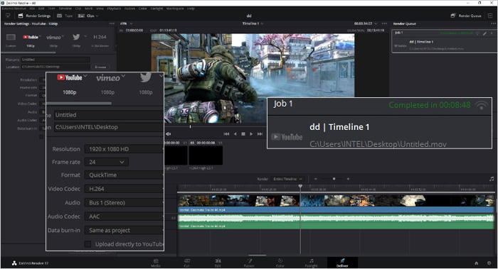Expand the Twitter preset resolution chevron

85,36
